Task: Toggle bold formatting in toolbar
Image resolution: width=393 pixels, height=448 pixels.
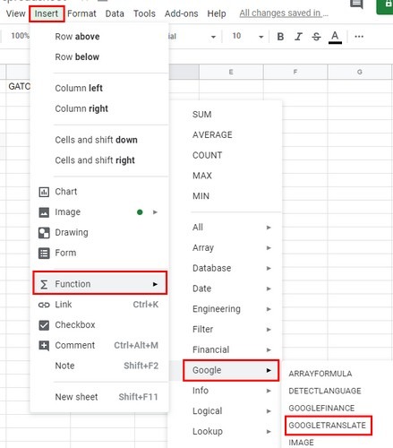Action: (280, 37)
